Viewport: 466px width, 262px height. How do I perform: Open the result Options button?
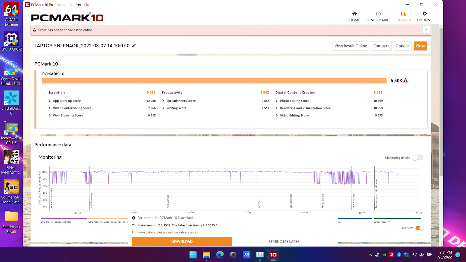coord(403,46)
